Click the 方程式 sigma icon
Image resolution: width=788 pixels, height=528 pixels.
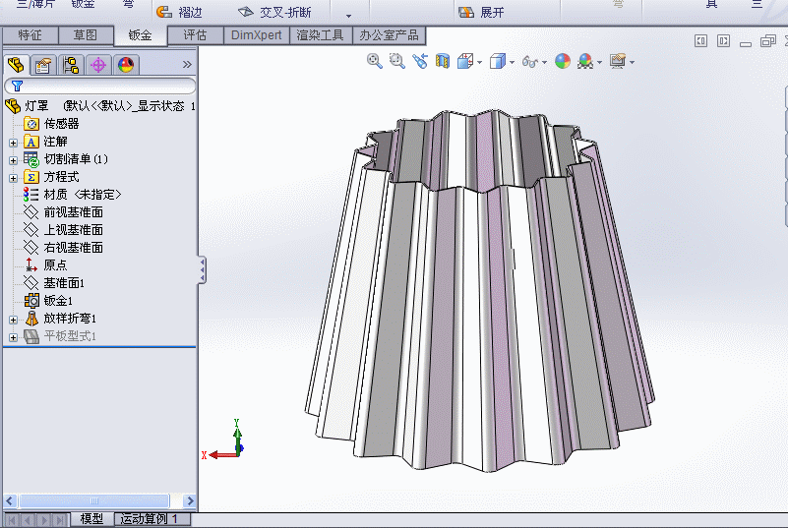tap(31, 177)
